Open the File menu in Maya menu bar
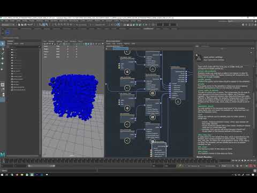The height and width of the screenshot is (193, 257). tap(2, 21)
